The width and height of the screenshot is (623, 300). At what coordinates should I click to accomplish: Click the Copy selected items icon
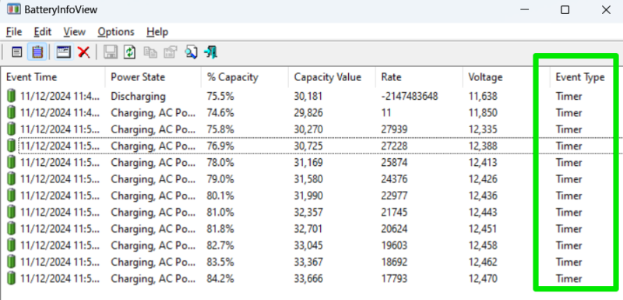[150, 52]
